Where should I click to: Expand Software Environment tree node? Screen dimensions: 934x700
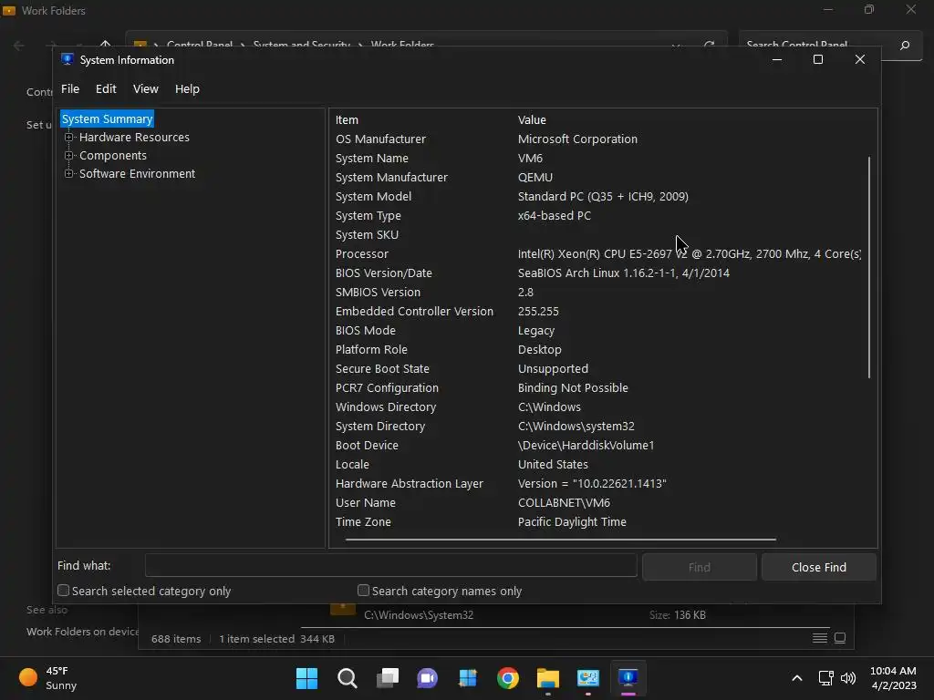[x=69, y=174]
